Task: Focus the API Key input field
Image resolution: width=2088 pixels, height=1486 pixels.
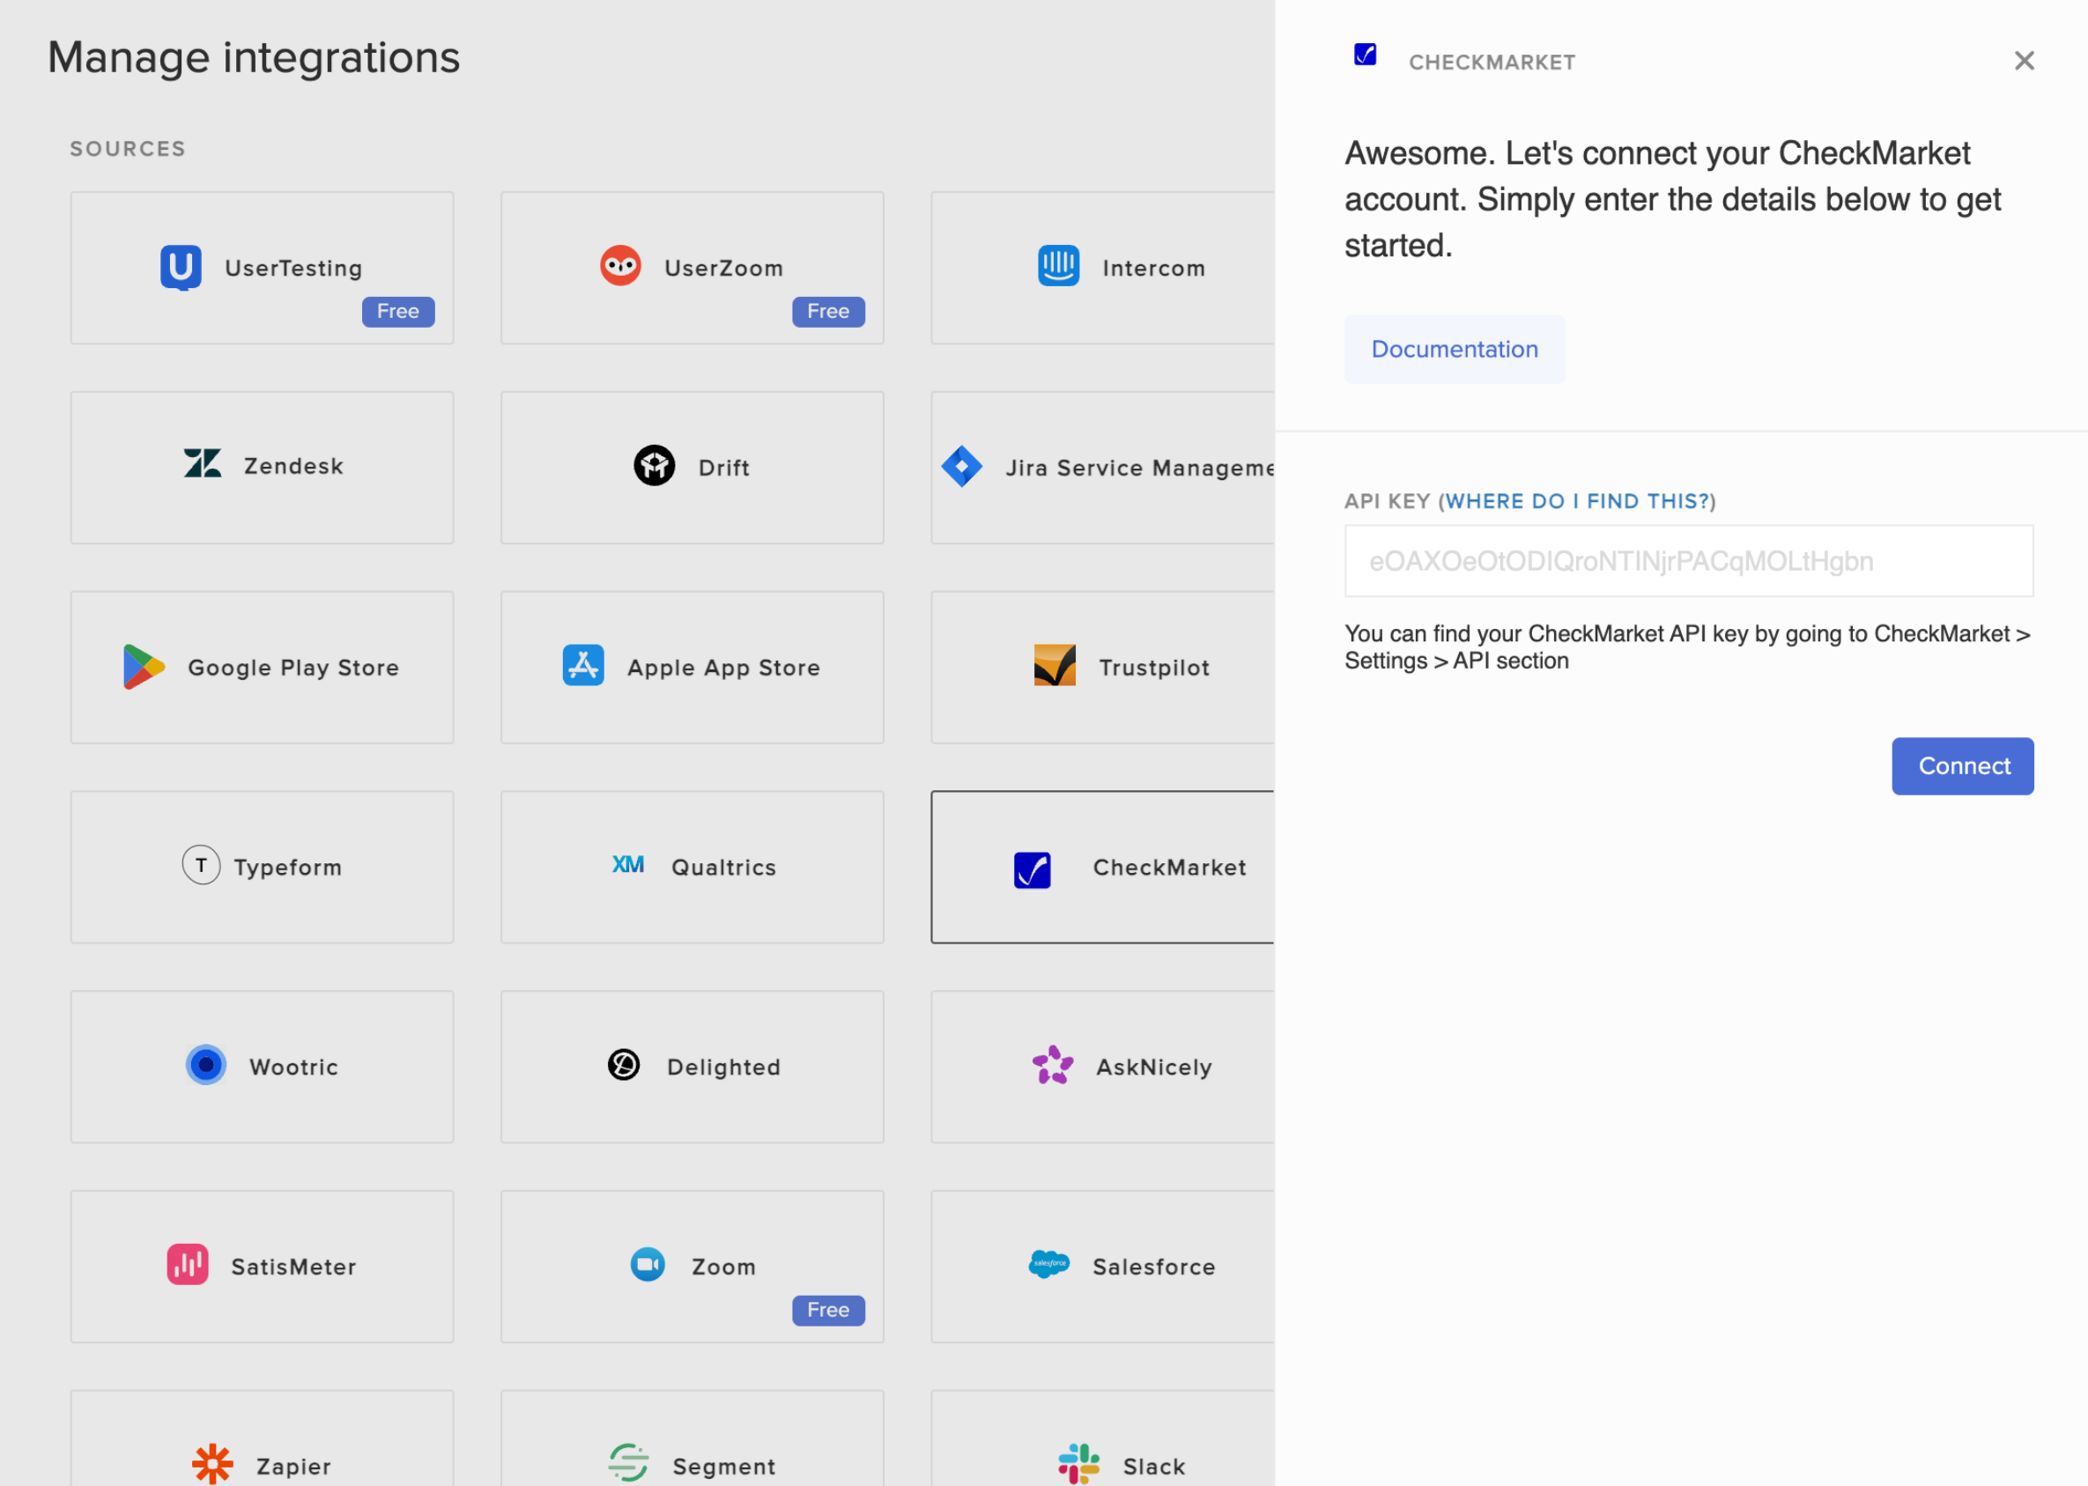Action: (x=1689, y=561)
